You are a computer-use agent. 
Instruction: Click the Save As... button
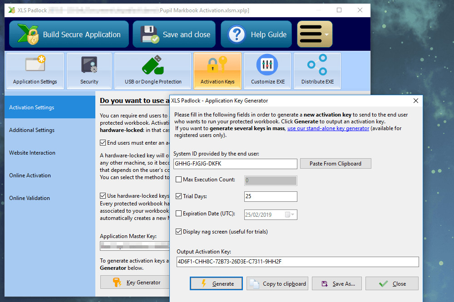(x=337, y=283)
